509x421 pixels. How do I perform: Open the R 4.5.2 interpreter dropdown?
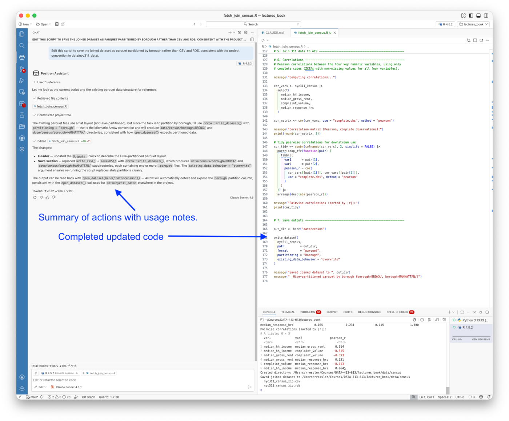(x=446, y=24)
